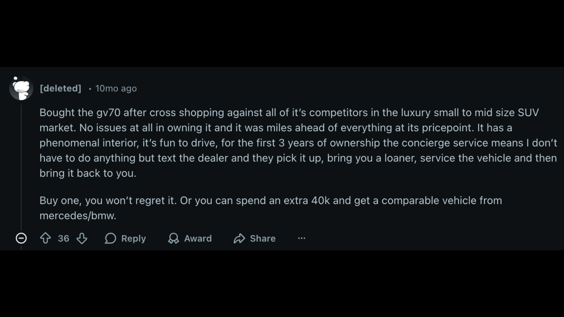Click the "Award" text label

pos(198,239)
